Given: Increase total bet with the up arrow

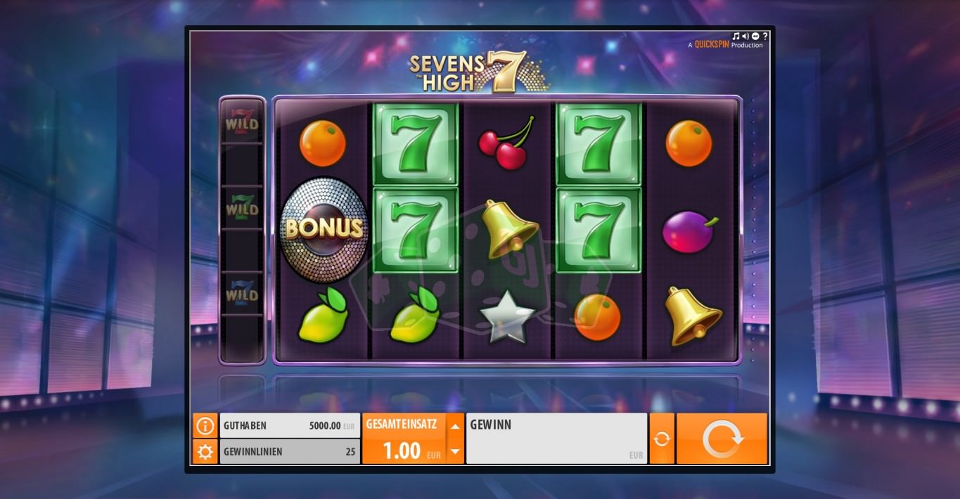Looking at the screenshot, I should pos(456,426).
